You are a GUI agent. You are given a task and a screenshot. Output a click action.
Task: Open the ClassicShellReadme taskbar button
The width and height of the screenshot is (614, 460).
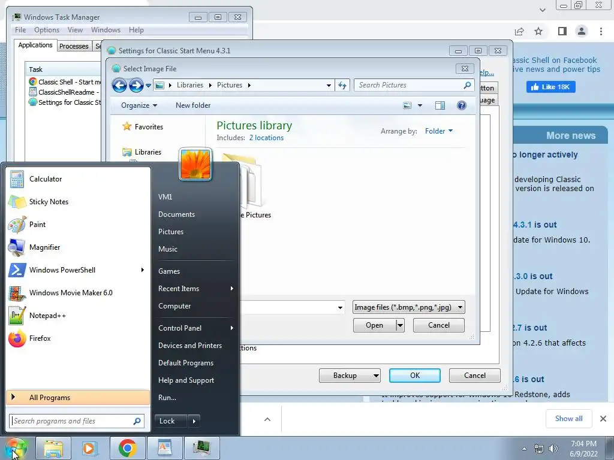click(x=164, y=448)
